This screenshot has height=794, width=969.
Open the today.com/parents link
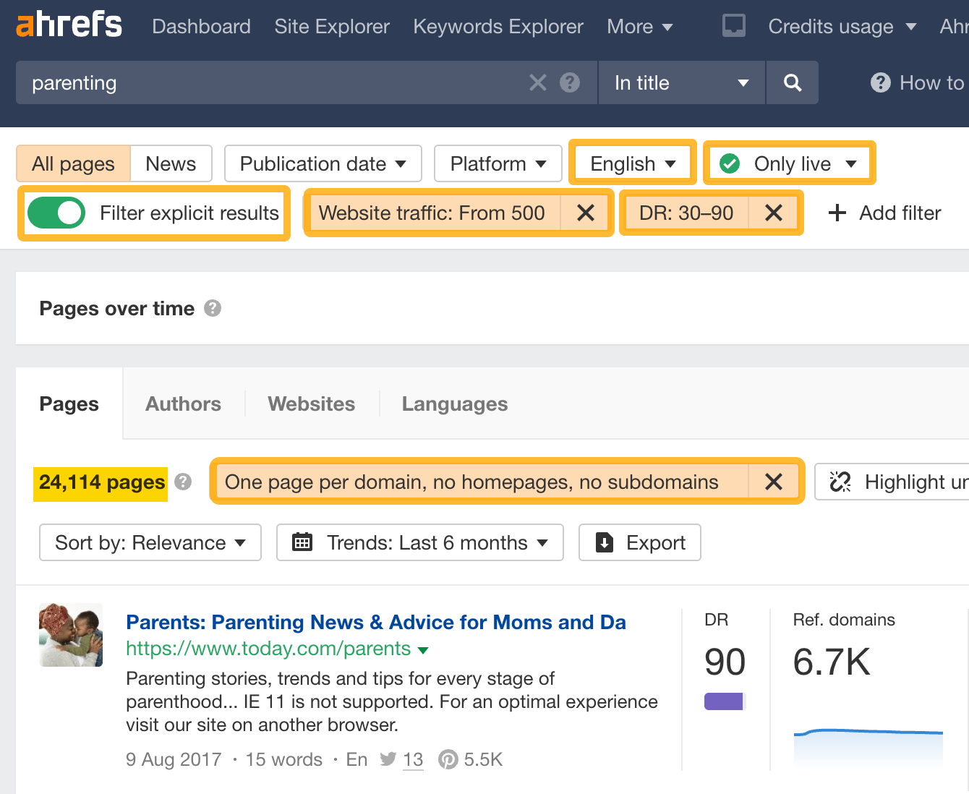tap(268, 649)
